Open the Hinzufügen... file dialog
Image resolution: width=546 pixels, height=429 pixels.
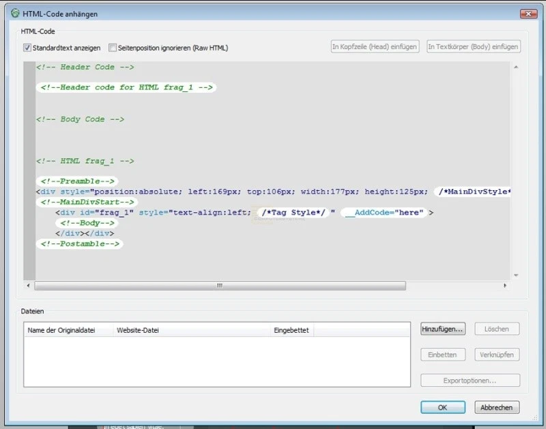coord(443,329)
